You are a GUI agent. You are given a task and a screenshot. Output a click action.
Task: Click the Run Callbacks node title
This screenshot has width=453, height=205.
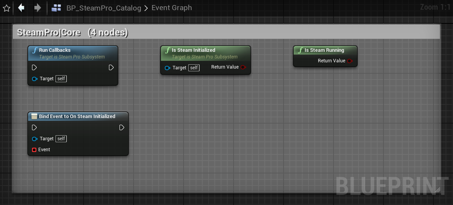[55, 50]
